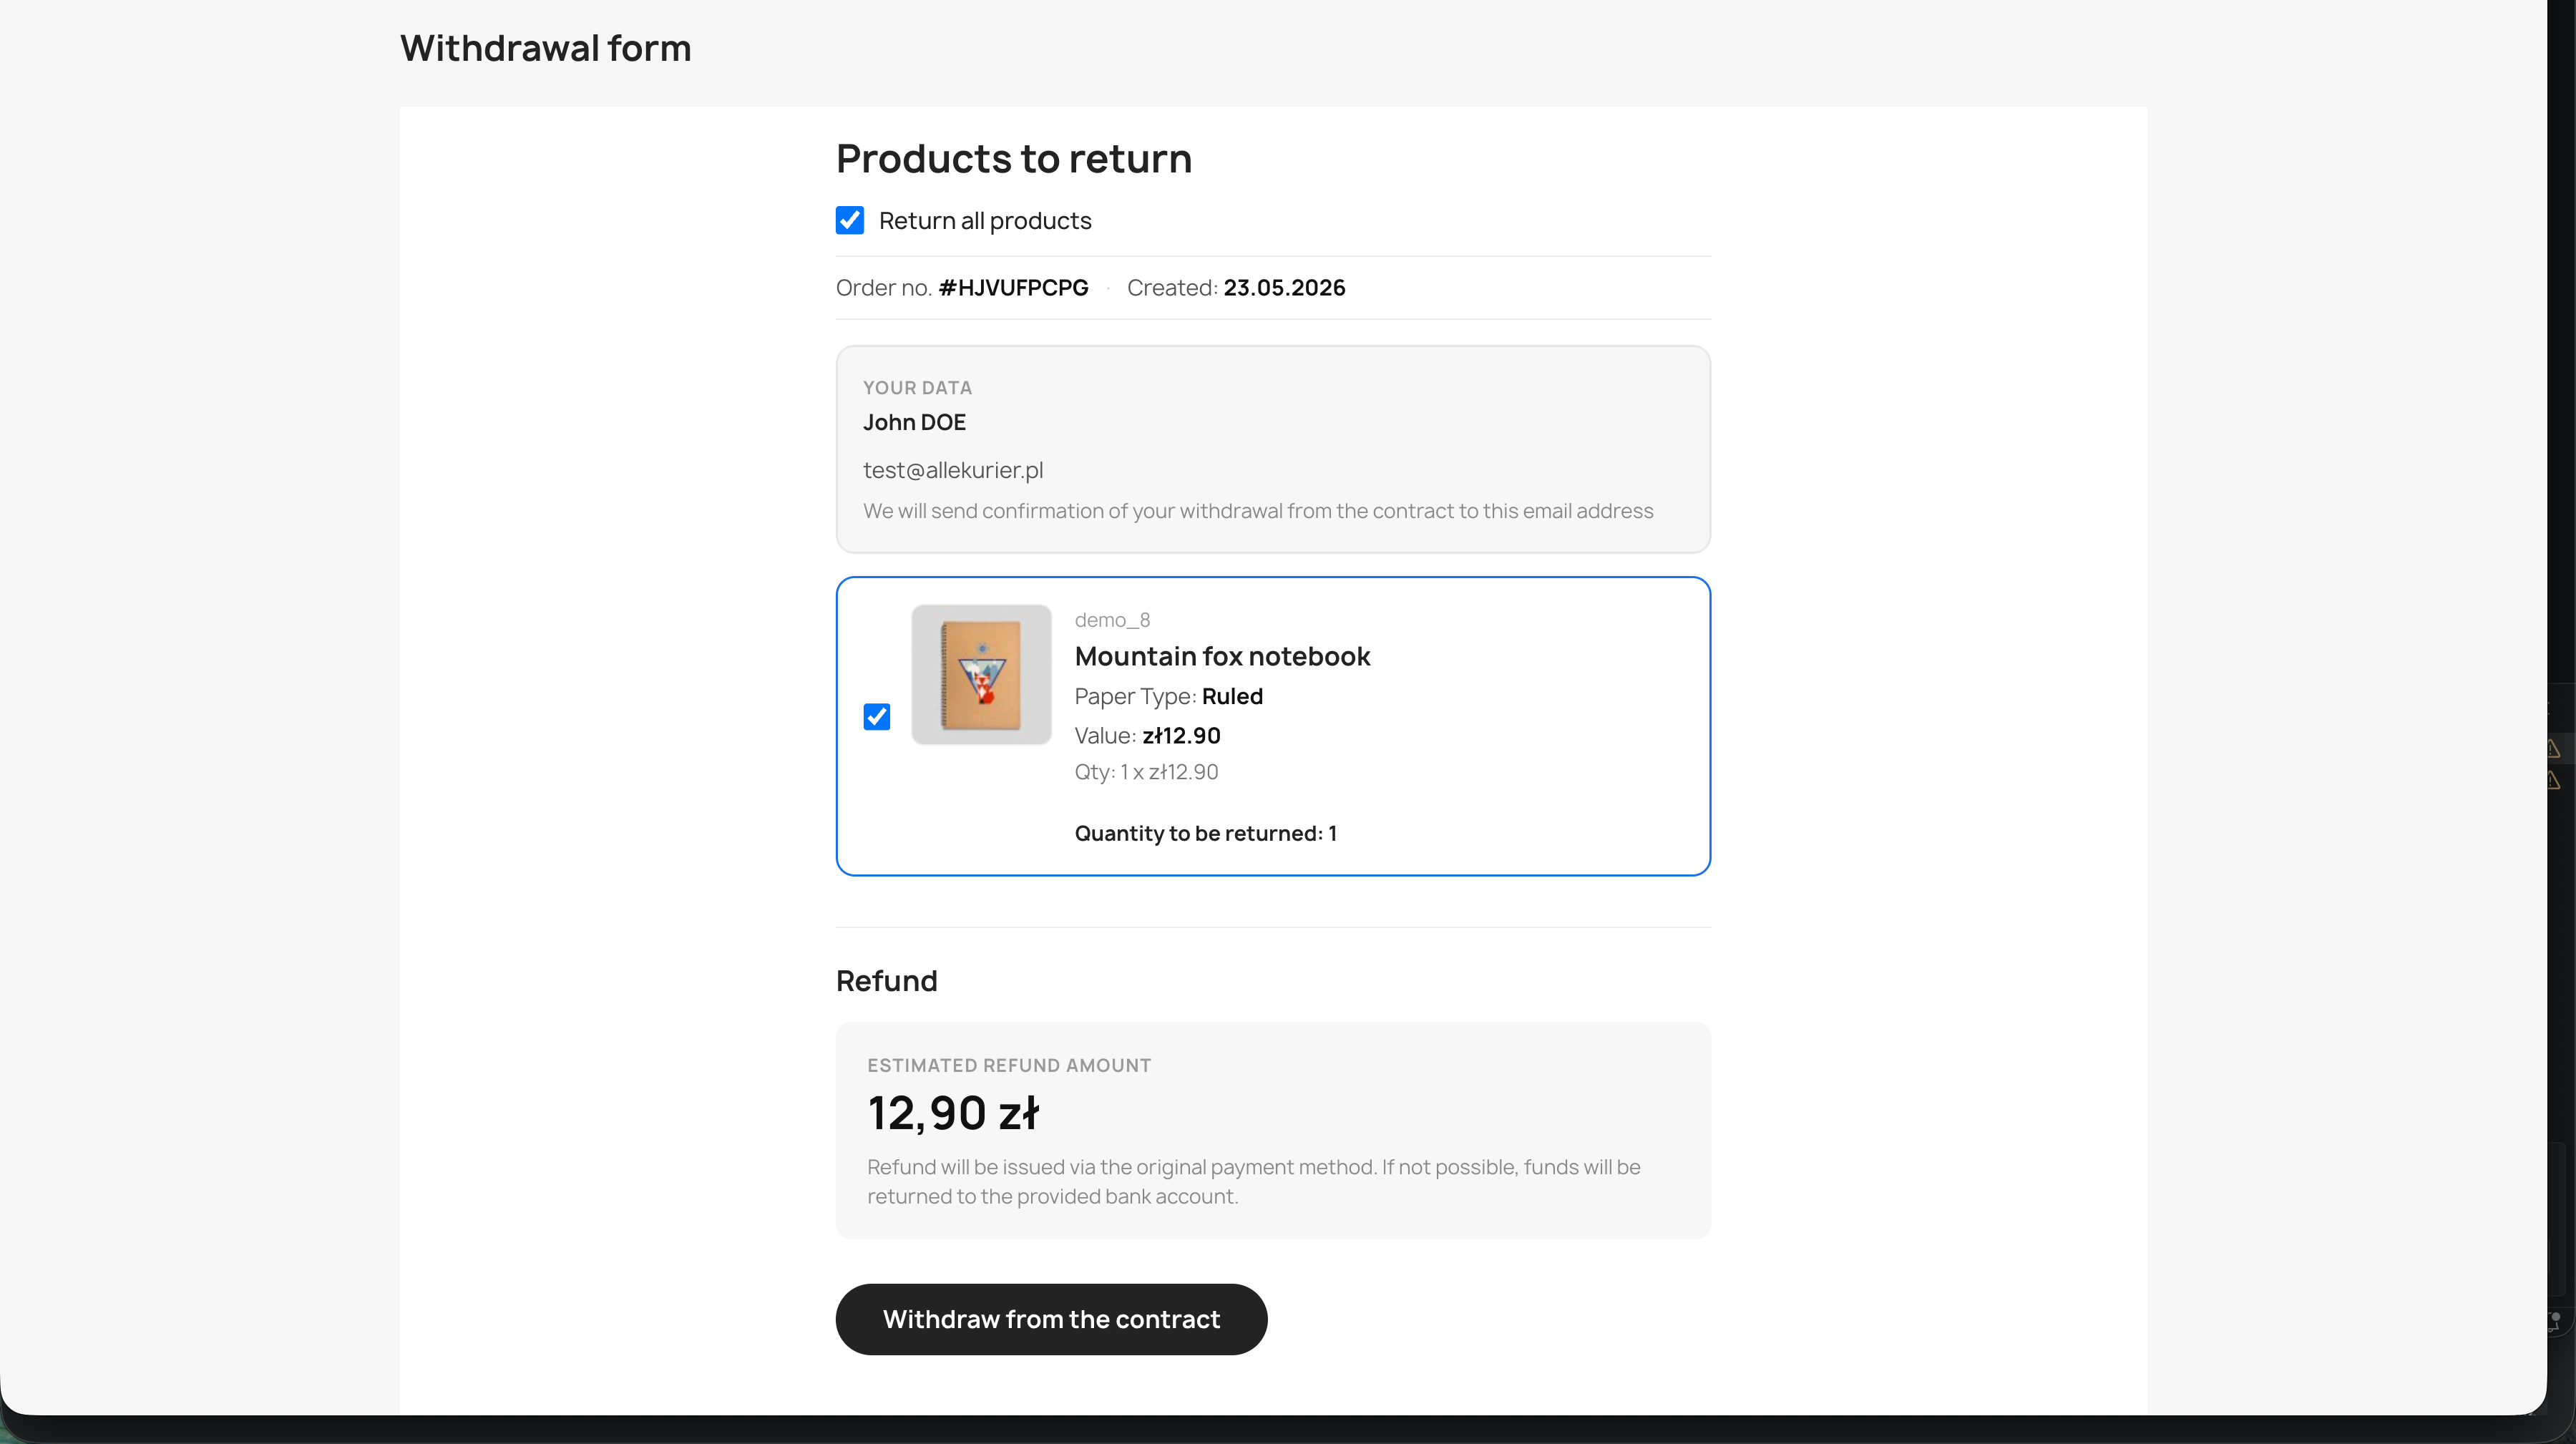This screenshot has width=2576, height=1444.
Task: Click the Value: zł12.90 line
Action: [x=1147, y=736]
